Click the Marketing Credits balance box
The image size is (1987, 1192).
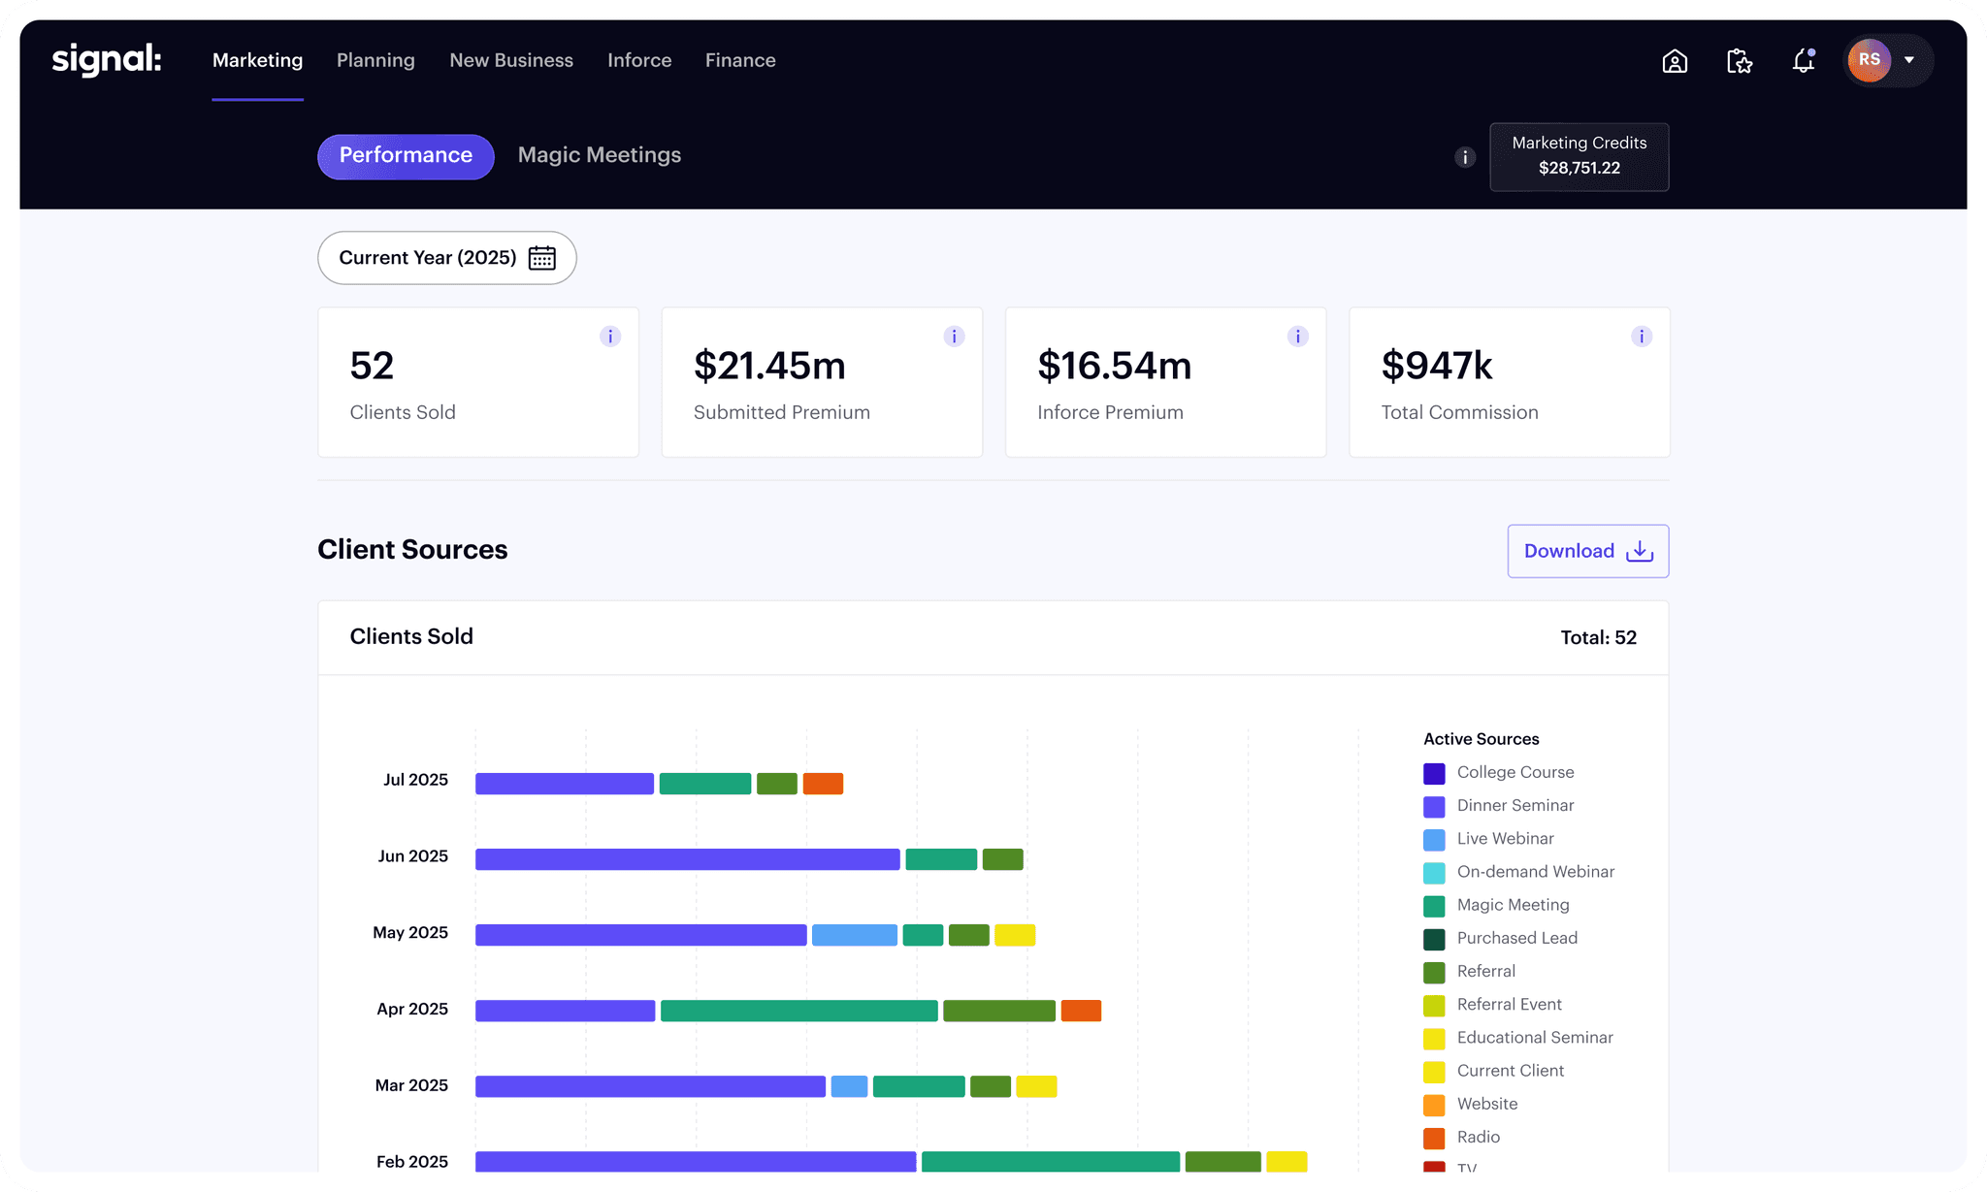coord(1580,156)
